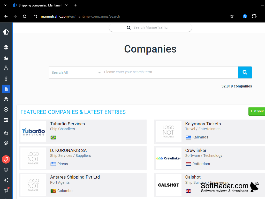The width and height of the screenshot is (265, 199).
Task: Open a new browser tab
Action: tap(76, 5)
